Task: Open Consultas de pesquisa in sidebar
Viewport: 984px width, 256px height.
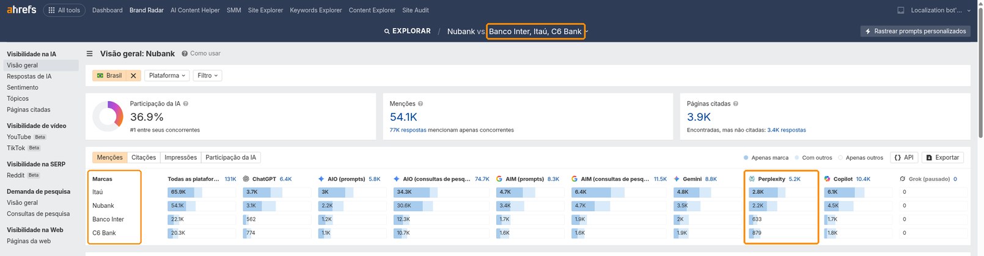Action: pyautogui.click(x=39, y=214)
